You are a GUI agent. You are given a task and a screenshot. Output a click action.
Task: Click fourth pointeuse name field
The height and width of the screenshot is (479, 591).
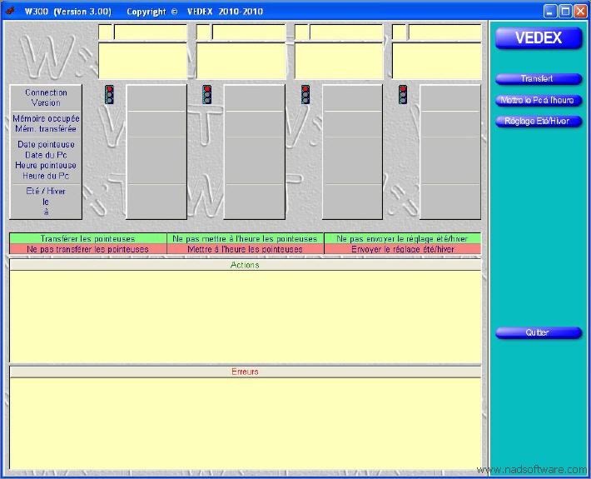coord(444,32)
